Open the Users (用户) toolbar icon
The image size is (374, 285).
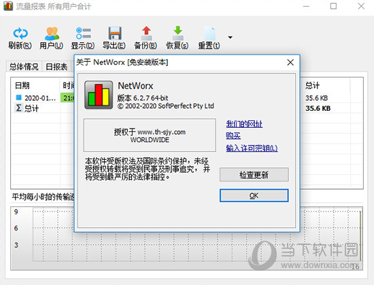click(52, 33)
